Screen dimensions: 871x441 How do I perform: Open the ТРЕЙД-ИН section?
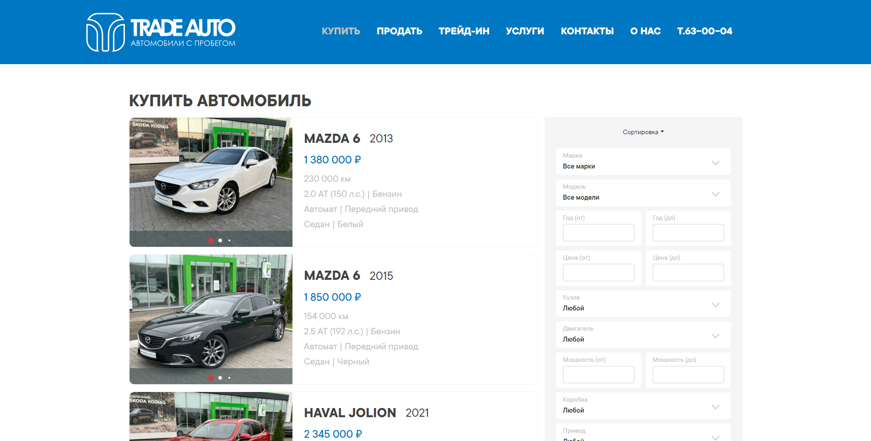point(464,31)
